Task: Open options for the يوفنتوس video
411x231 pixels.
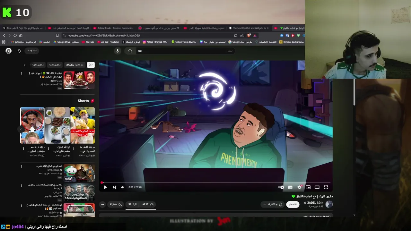Action: (22, 185)
